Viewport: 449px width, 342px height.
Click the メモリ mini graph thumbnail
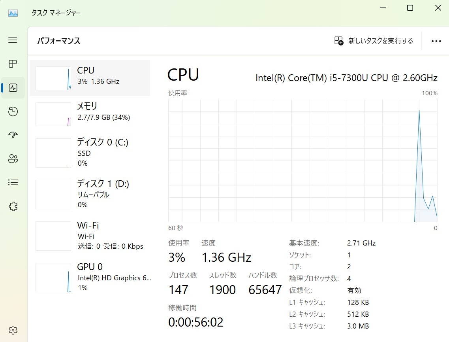53,114
